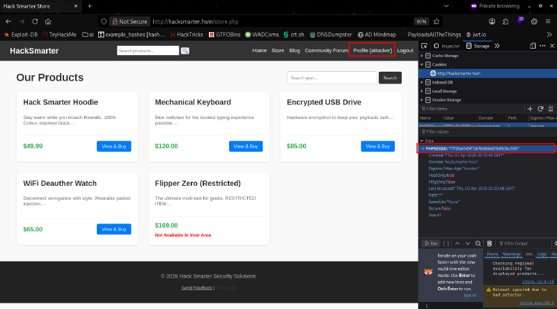Add a new cookie item
The height and width of the screenshot is (309, 557).
pos(530,109)
